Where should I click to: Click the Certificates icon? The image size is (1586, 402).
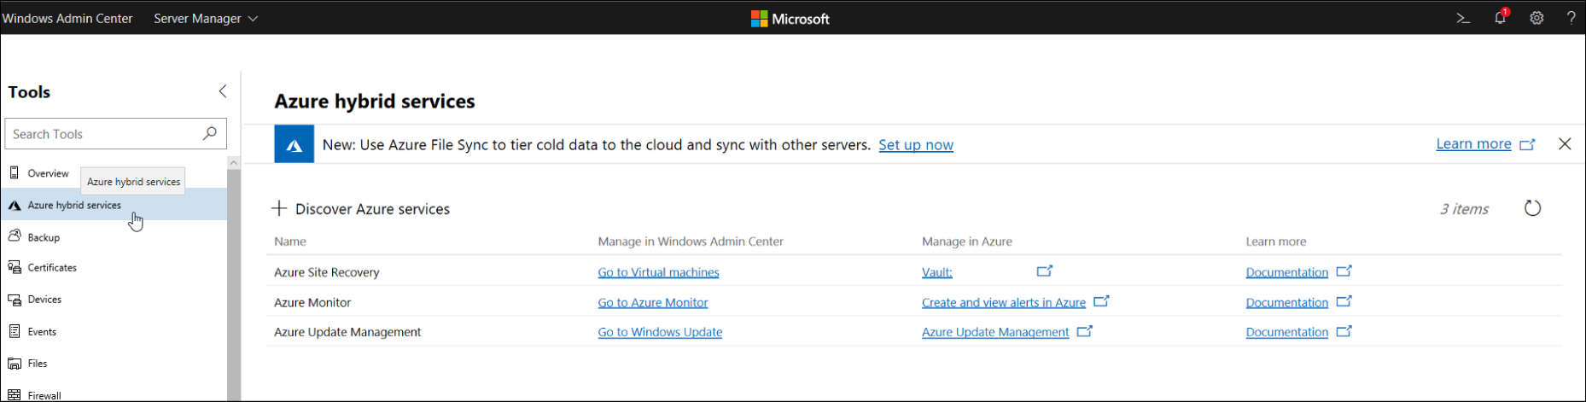(x=15, y=267)
